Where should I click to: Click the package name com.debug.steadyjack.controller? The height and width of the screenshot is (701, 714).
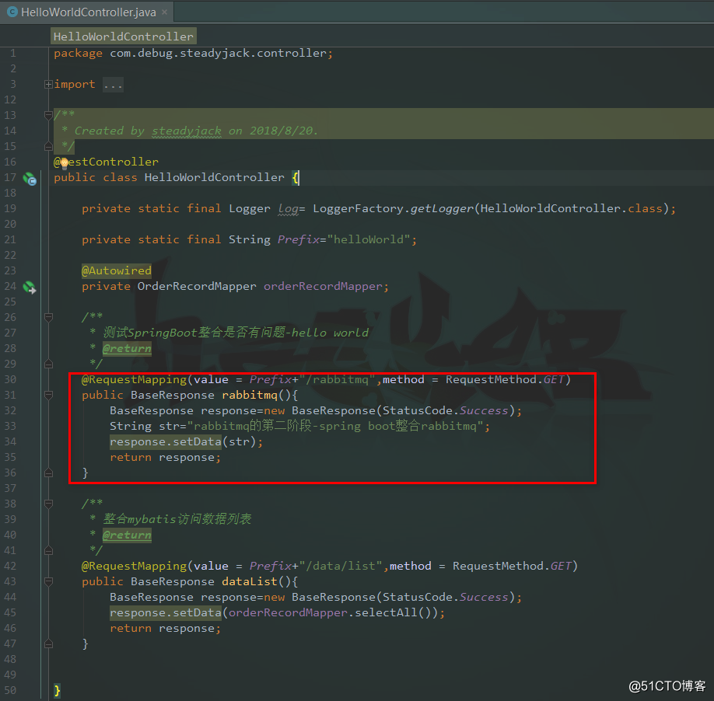click(218, 53)
